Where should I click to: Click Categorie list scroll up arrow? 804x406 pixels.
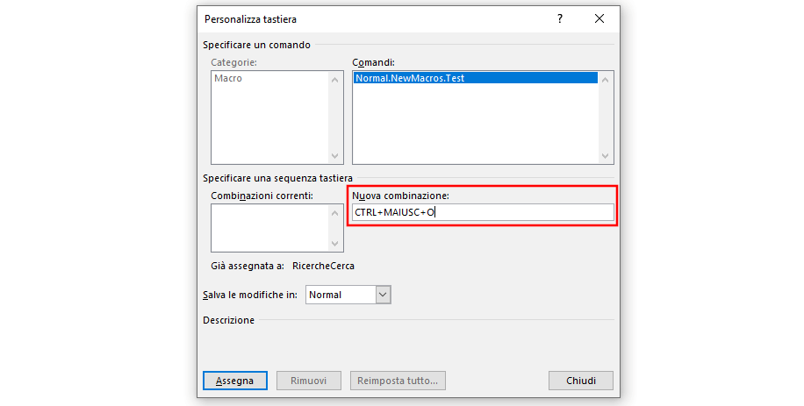tap(334, 80)
